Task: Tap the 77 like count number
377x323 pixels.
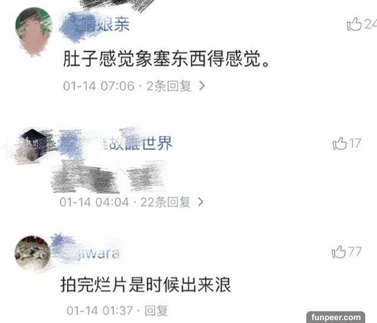Action: 355,252
